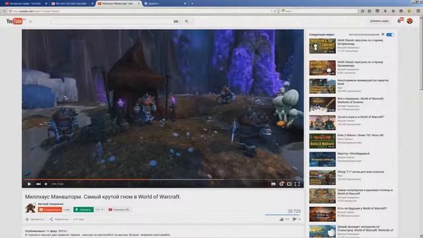Click the "Добавить видео" upload button
Image resolution: width=423 pixels, height=238 pixels.
(x=379, y=21)
